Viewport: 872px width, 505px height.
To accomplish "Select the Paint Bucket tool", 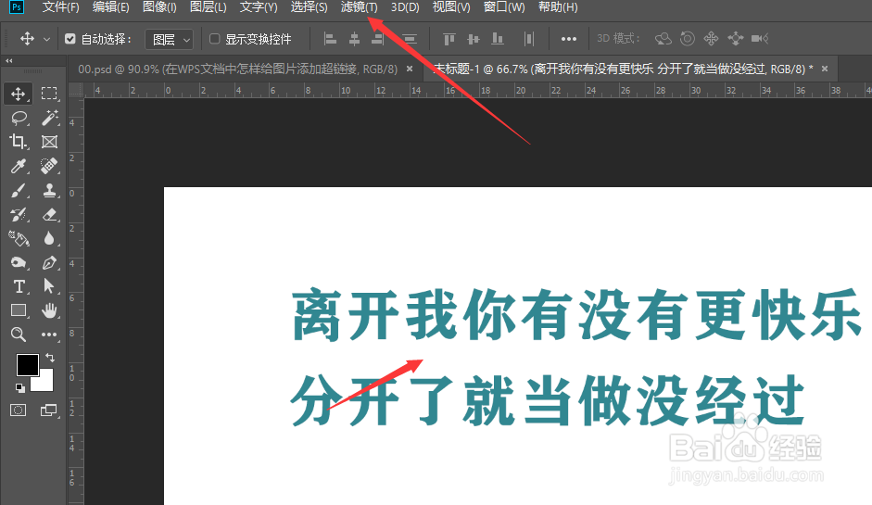I will [x=18, y=238].
